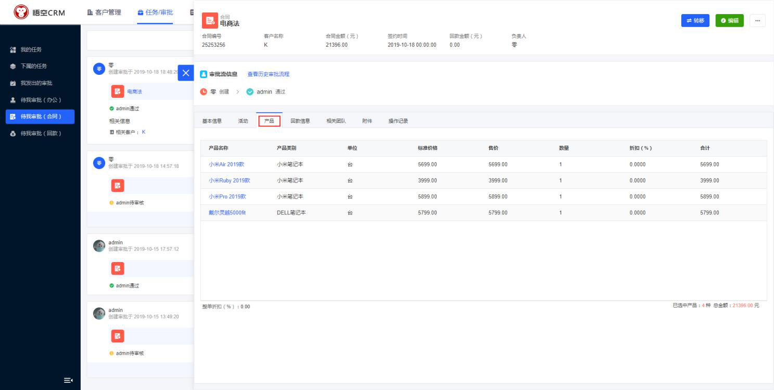This screenshot has height=390, width=774.
Task: Switch to the 基本信息 tab
Action: click(x=212, y=121)
